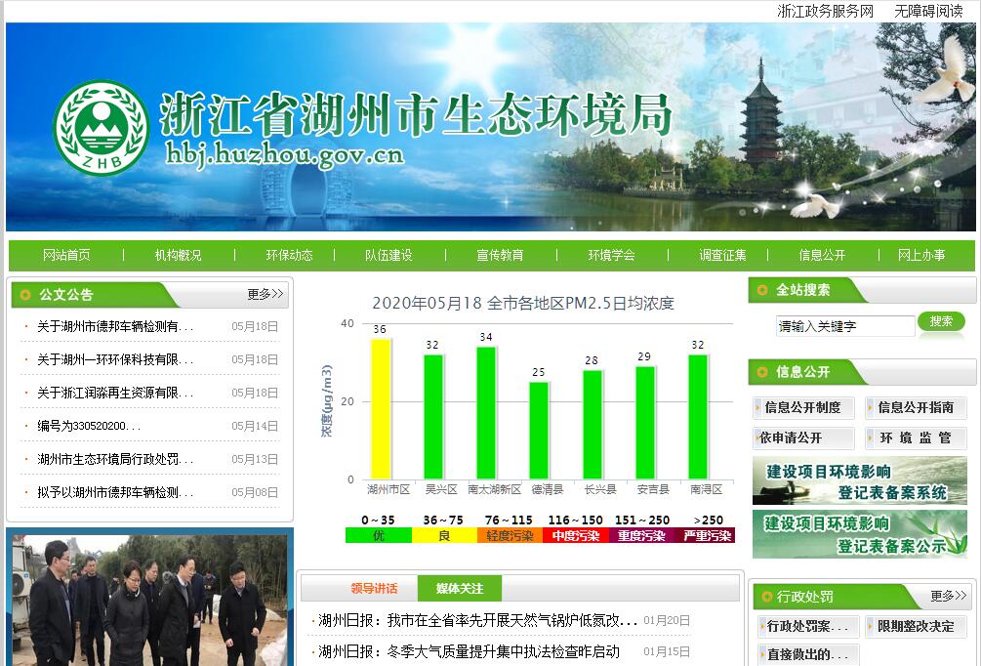Click the gear icon beside 全站搜索
This screenshot has width=981, height=666.
(762, 290)
